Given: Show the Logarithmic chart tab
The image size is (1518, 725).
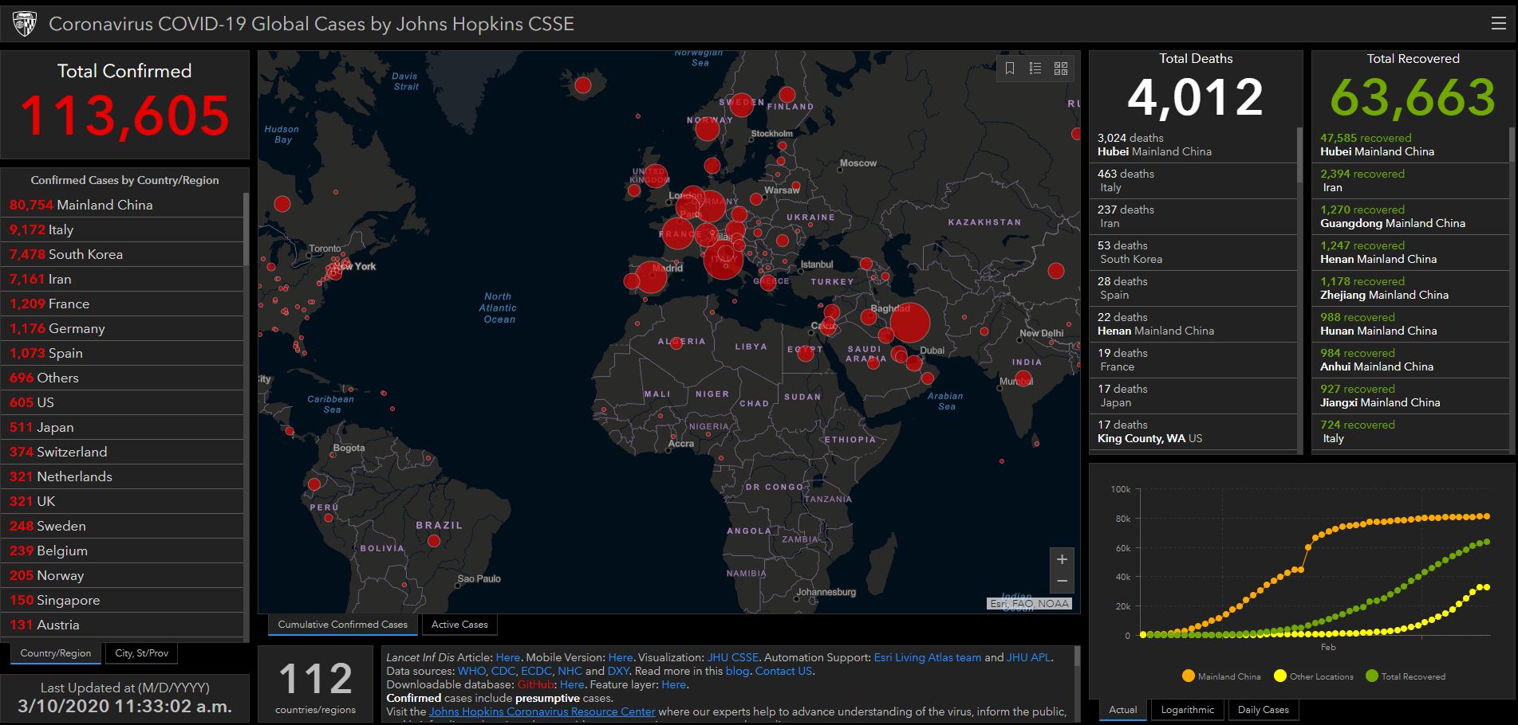Looking at the screenshot, I should click(x=1188, y=710).
